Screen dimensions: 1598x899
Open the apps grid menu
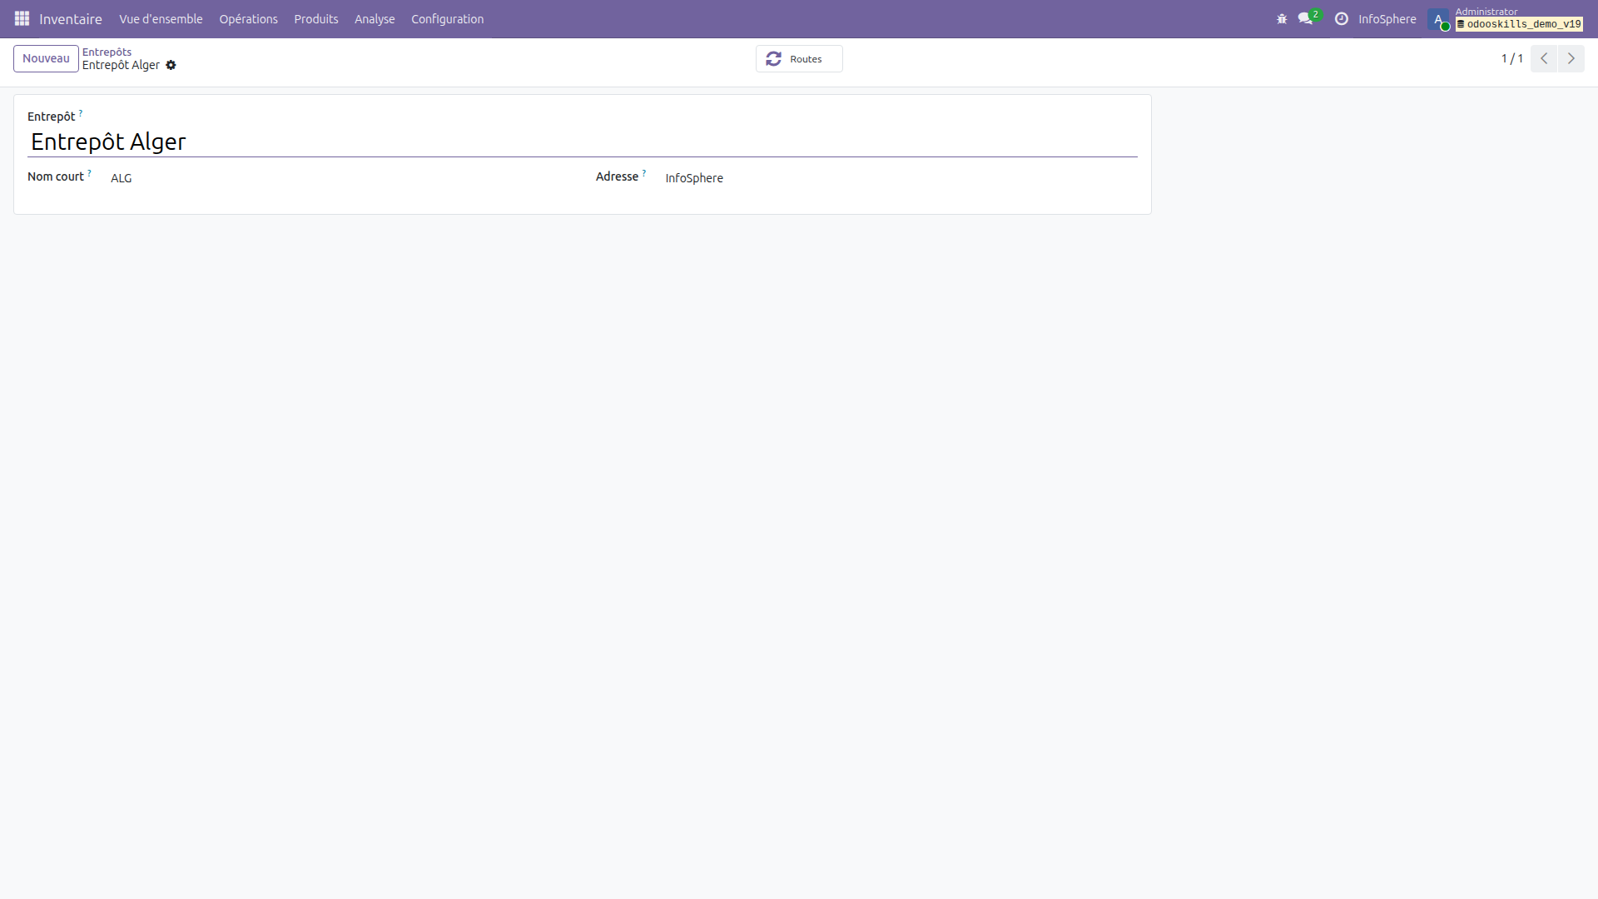pyautogui.click(x=22, y=18)
